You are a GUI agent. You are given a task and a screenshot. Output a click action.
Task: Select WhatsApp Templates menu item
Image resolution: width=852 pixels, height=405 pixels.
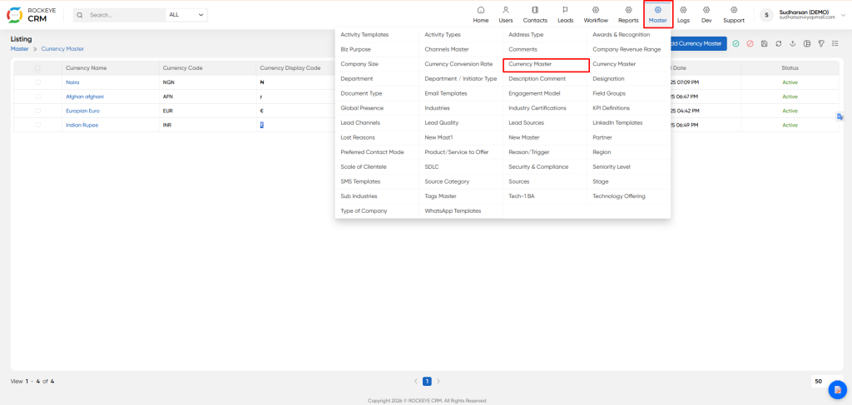[x=453, y=210]
